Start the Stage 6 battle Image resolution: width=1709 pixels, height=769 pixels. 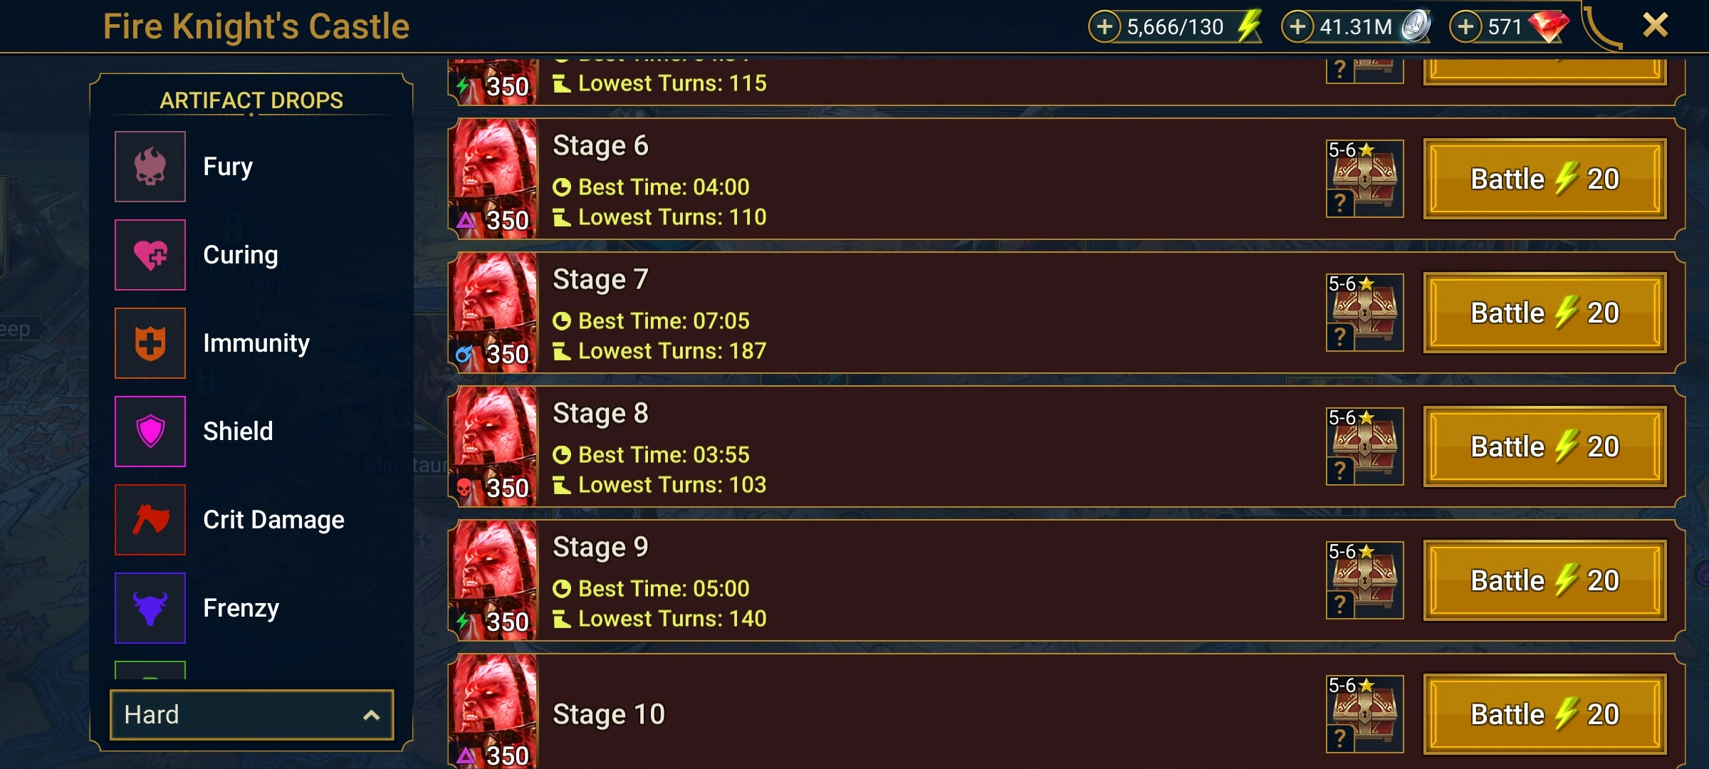pyautogui.click(x=1545, y=179)
